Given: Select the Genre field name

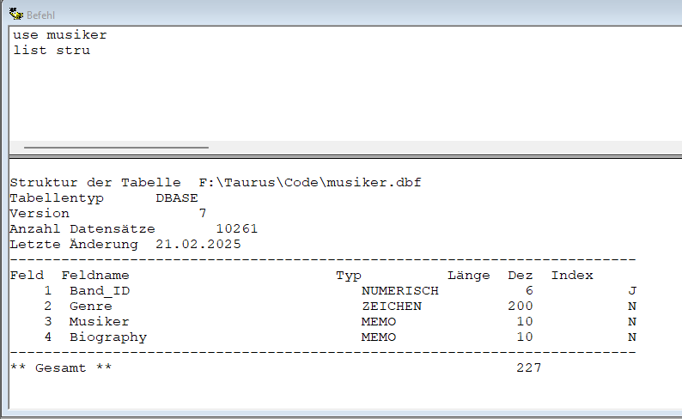Looking at the screenshot, I should (90, 307).
